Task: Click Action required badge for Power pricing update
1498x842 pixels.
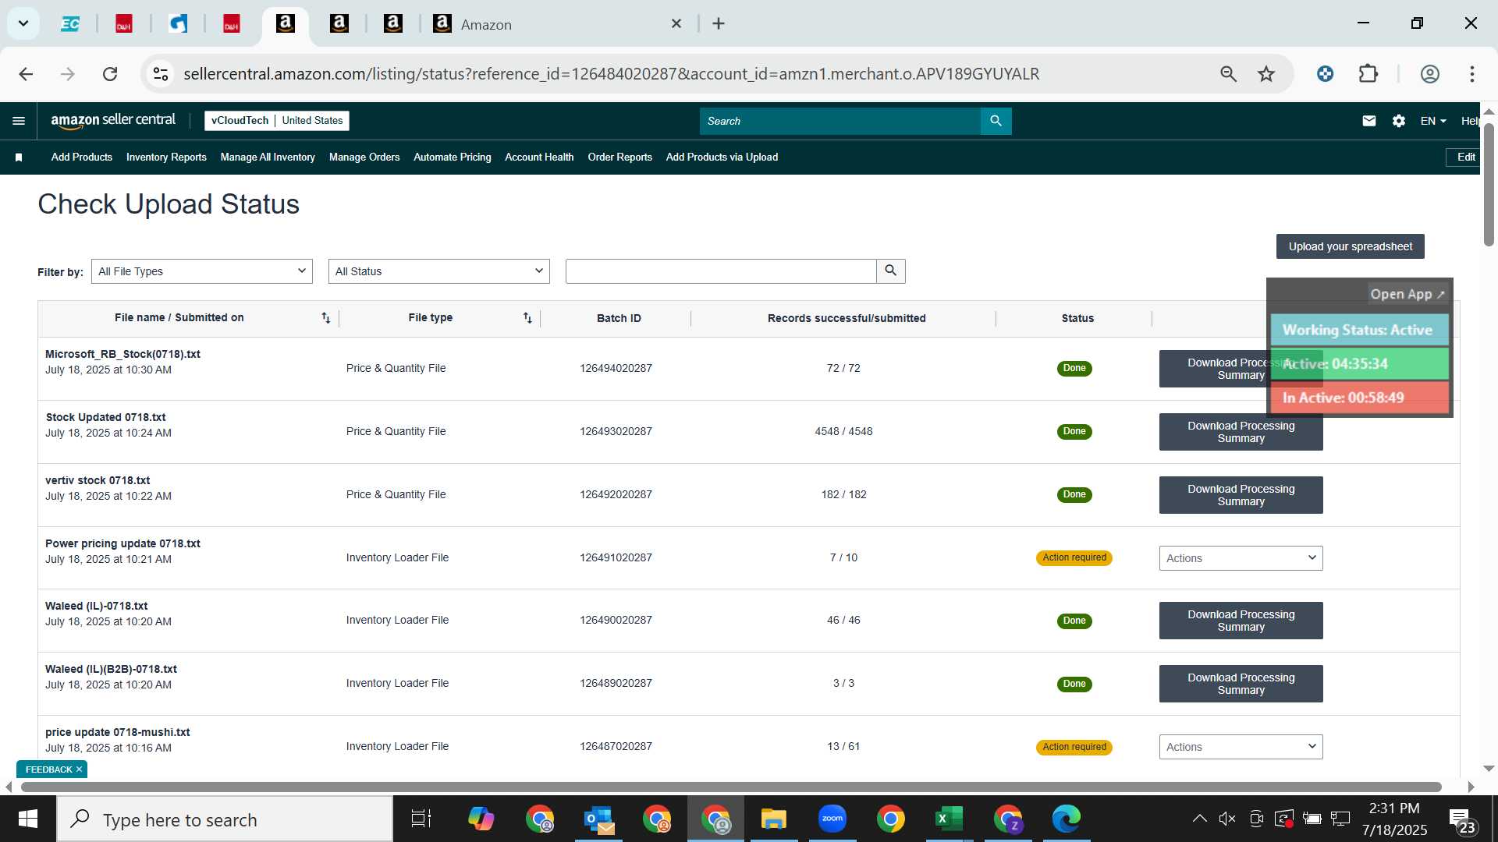Action: tap(1074, 558)
